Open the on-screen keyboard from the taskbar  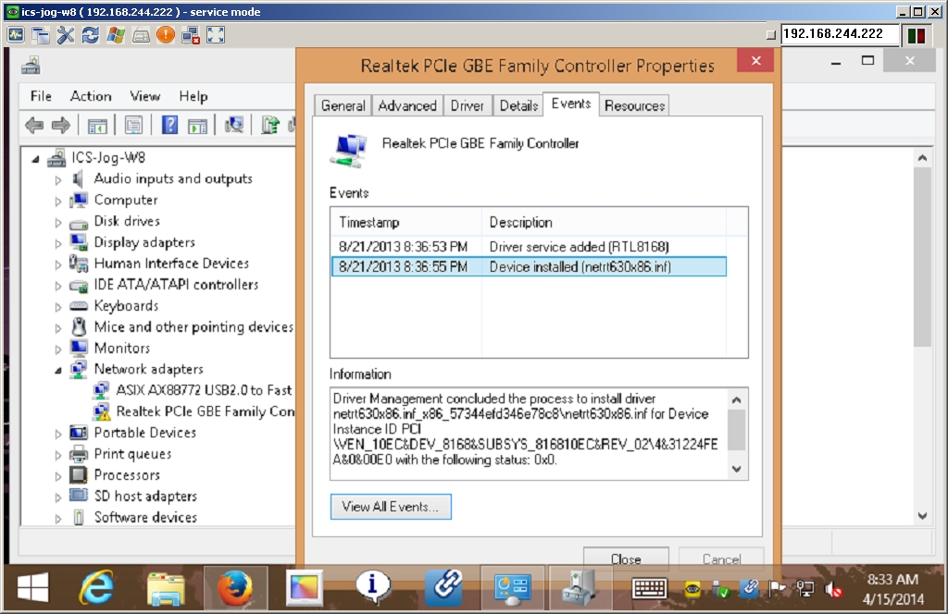point(649,588)
